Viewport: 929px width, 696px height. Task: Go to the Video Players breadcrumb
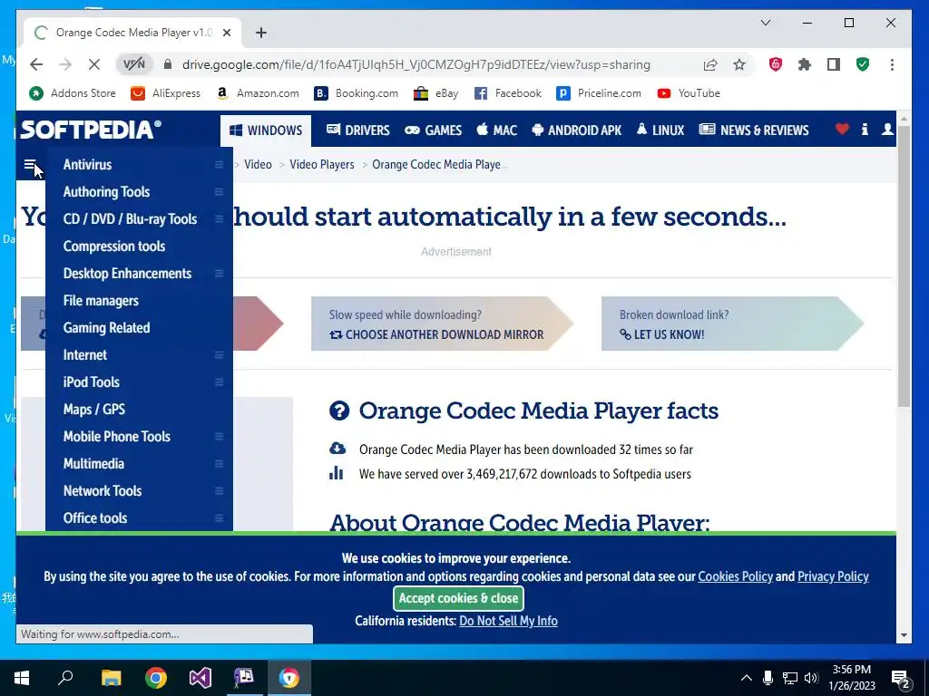[x=322, y=165]
